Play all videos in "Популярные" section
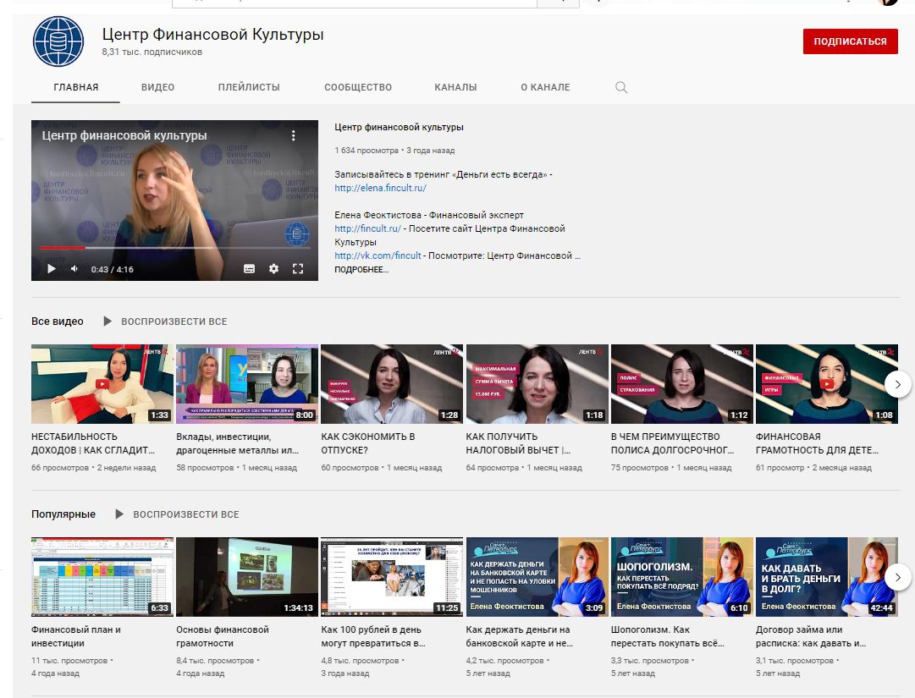The height and width of the screenshot is (698, 915). 177,514
